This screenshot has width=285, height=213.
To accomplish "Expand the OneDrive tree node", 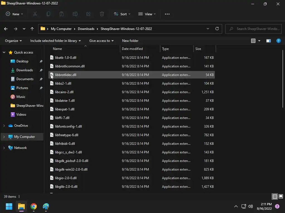I will click(4, 126).
